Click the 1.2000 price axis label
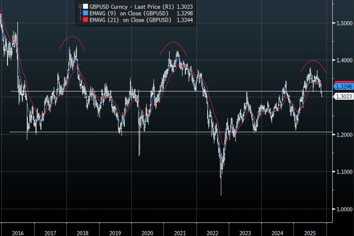Image resolution: width=354 pixels, height=236 pixels. 344,135
